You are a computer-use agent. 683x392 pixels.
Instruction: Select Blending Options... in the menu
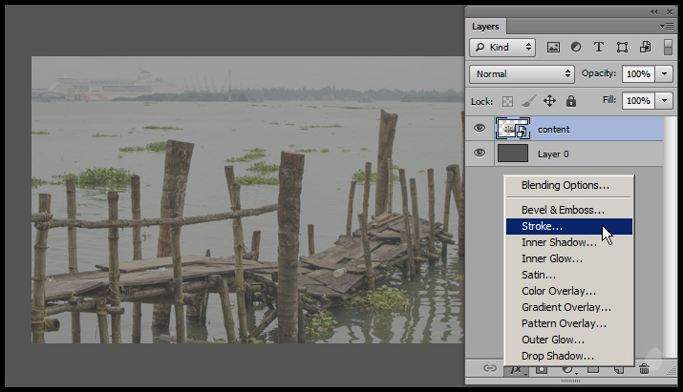point(565,185)
